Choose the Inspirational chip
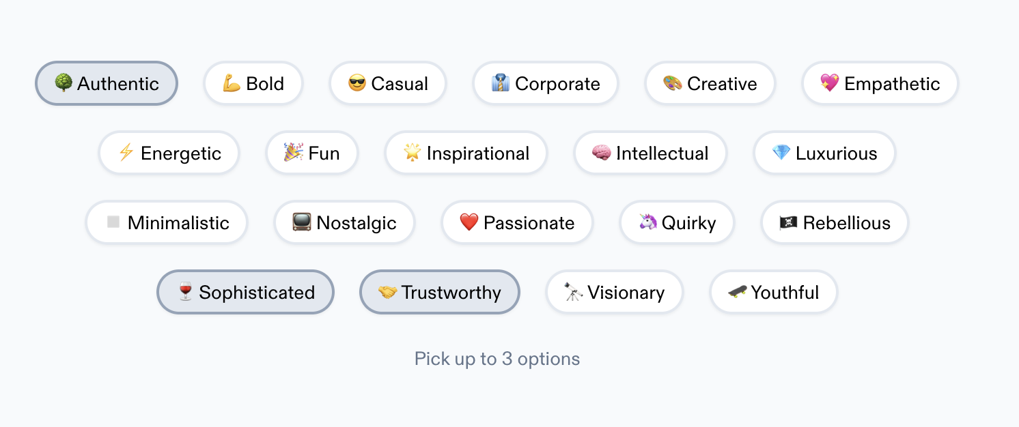 click(466, 153)
